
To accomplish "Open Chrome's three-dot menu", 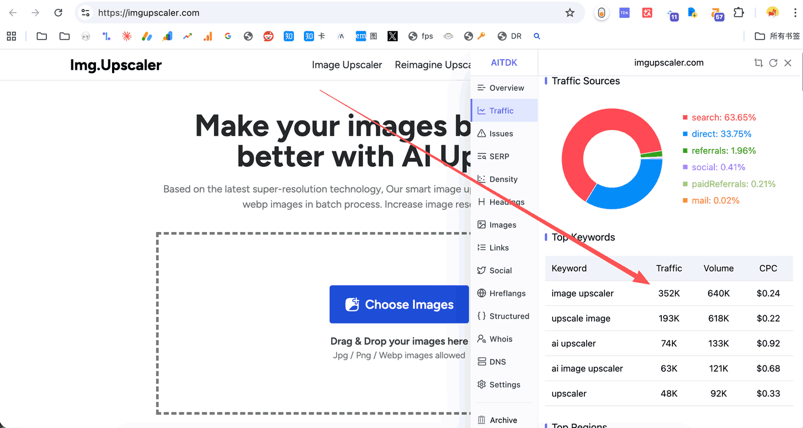I will [x=794, y=13].
